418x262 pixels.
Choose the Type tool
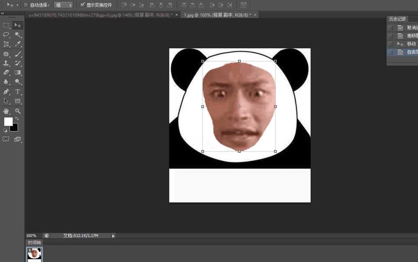(x=18, y=91)
